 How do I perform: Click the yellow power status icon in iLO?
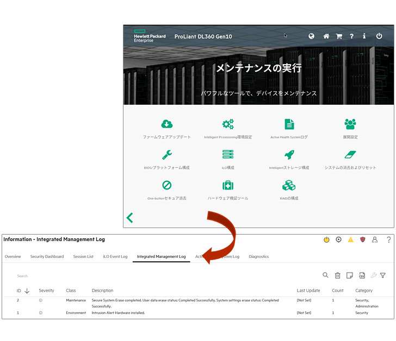click(x=326, y=239)
